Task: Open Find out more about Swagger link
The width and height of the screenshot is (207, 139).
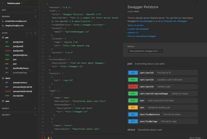Action: point(141,36)
